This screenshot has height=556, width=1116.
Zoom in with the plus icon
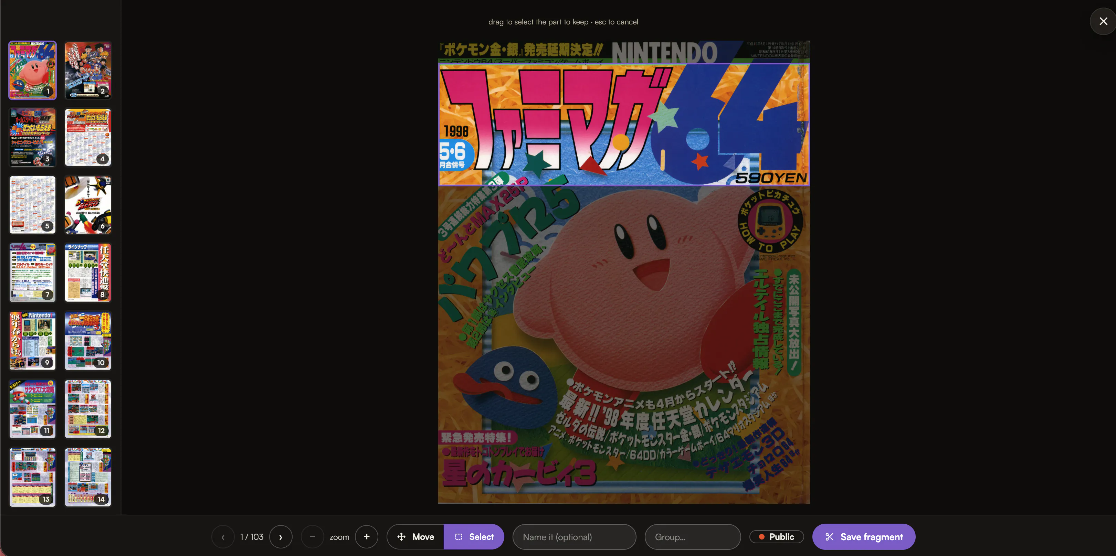[x=367, y=536]
